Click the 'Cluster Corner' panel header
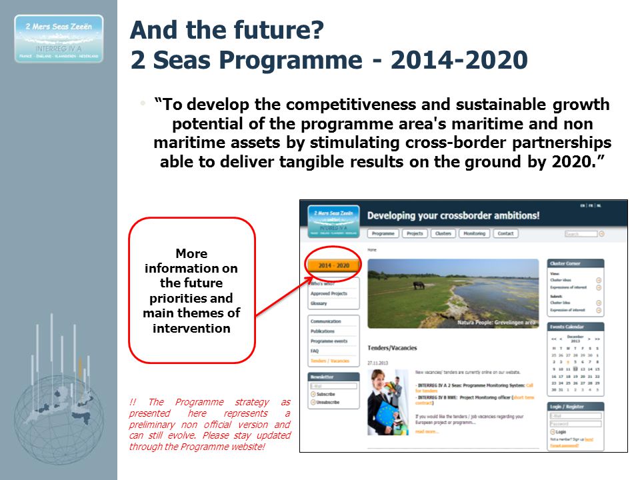Viewport: 640px width, 480px height. click(x=575, y=264)
